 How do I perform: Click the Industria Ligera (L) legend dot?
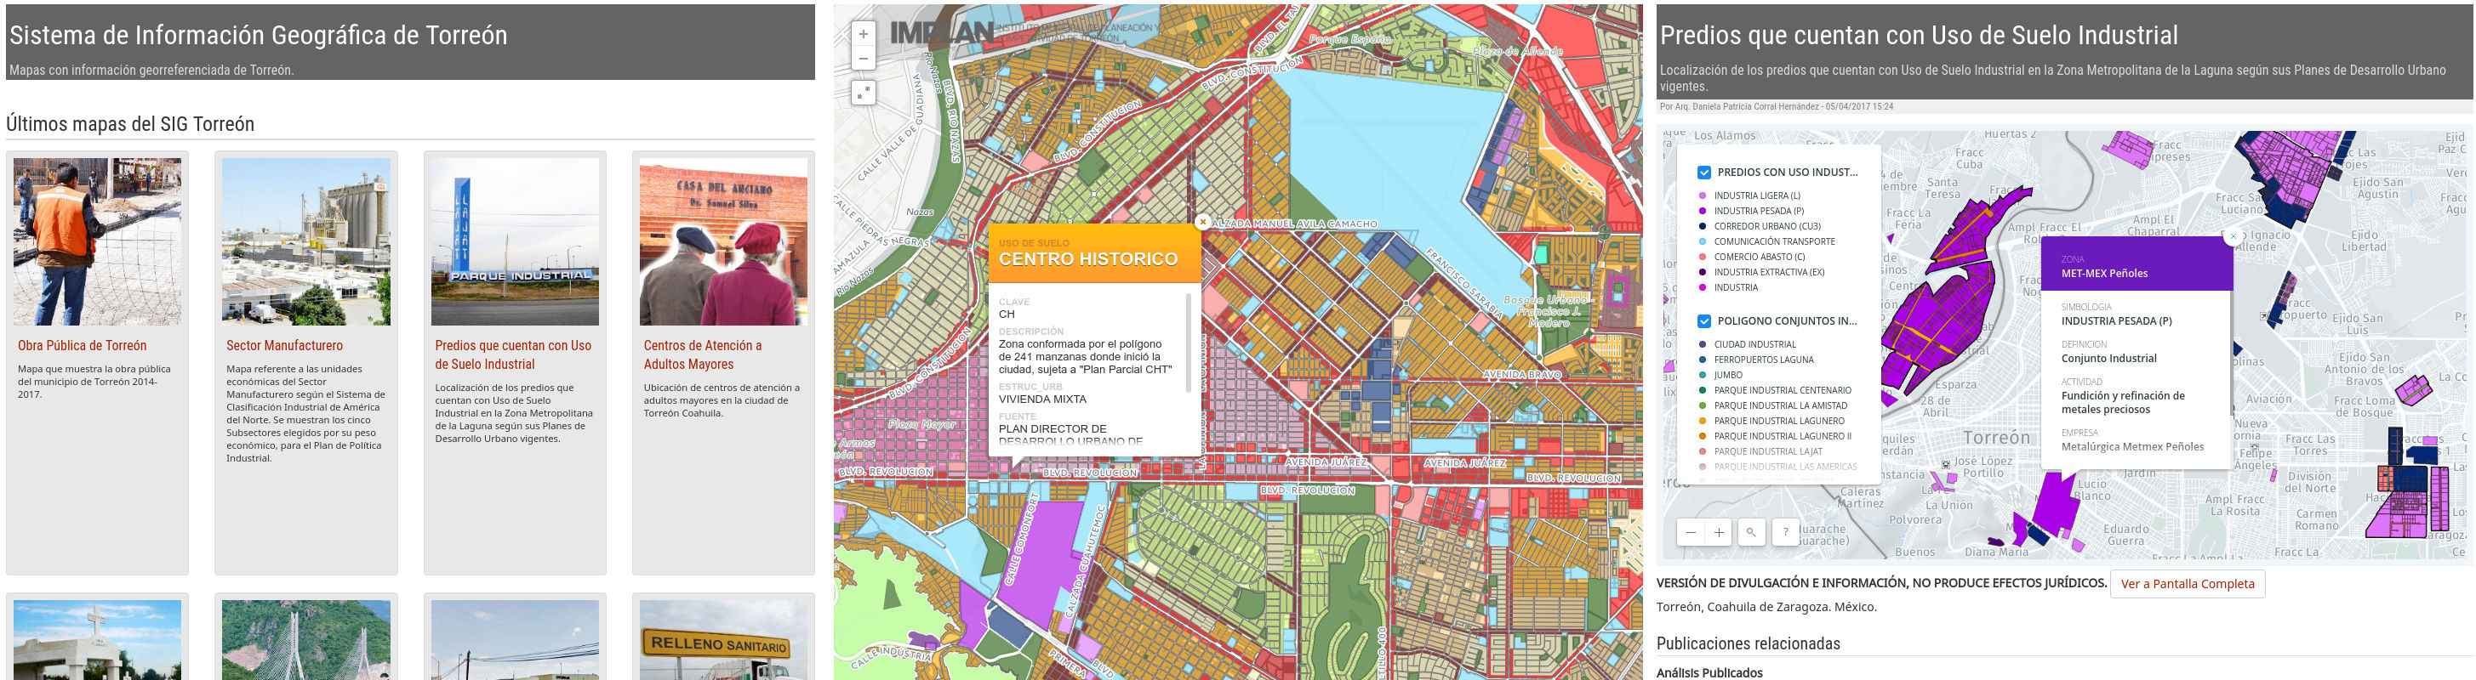tap(1703, 196)
